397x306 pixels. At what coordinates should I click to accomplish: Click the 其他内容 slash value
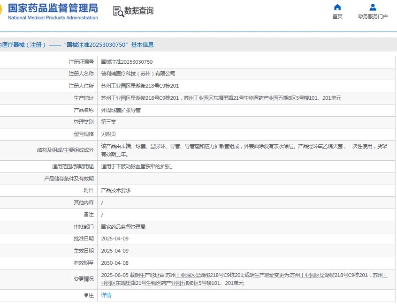click(x=102, y=202)
